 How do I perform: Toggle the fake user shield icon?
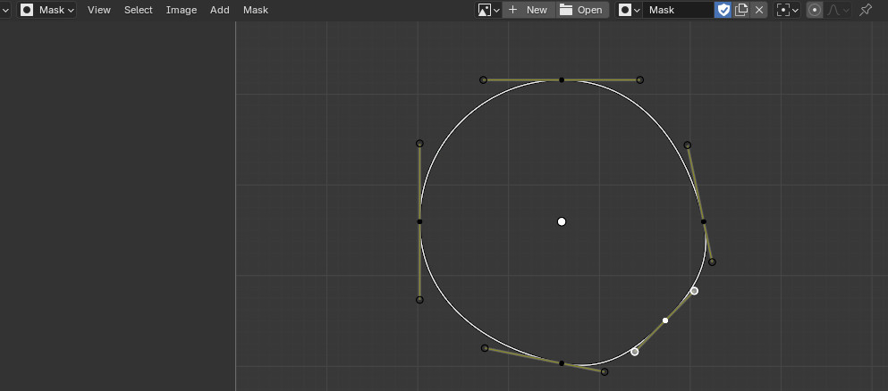(x=723, y=10)
